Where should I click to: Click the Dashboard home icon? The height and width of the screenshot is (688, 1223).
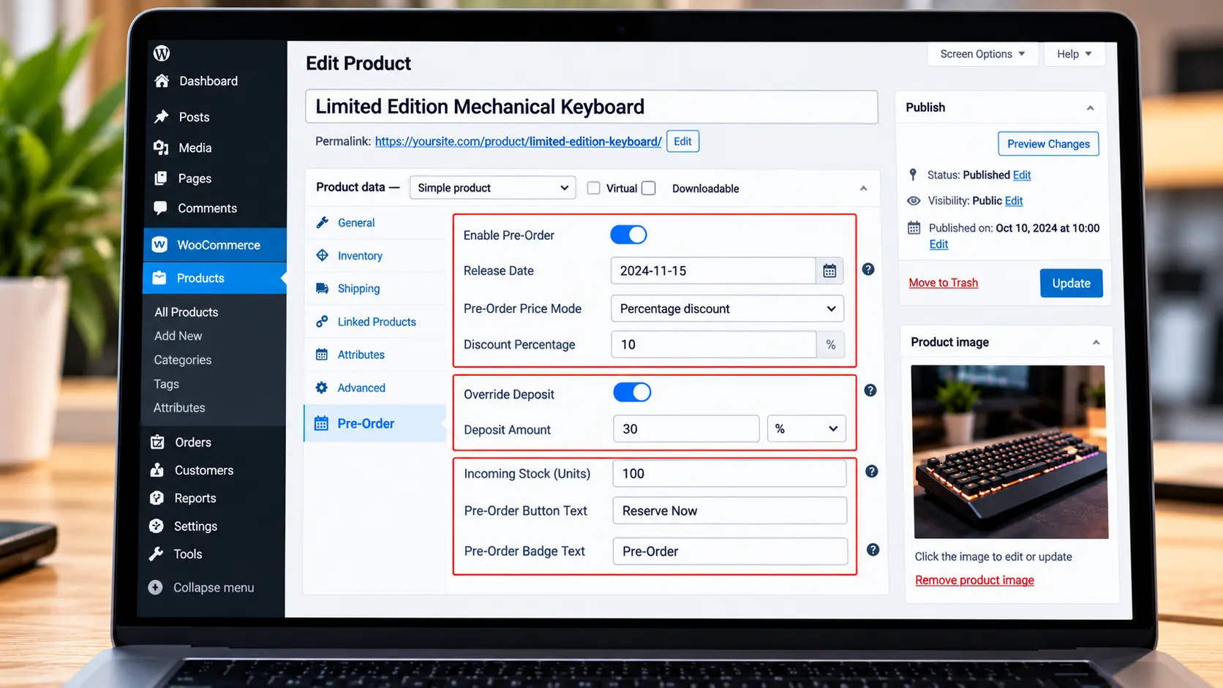click(x=162, y=81)
